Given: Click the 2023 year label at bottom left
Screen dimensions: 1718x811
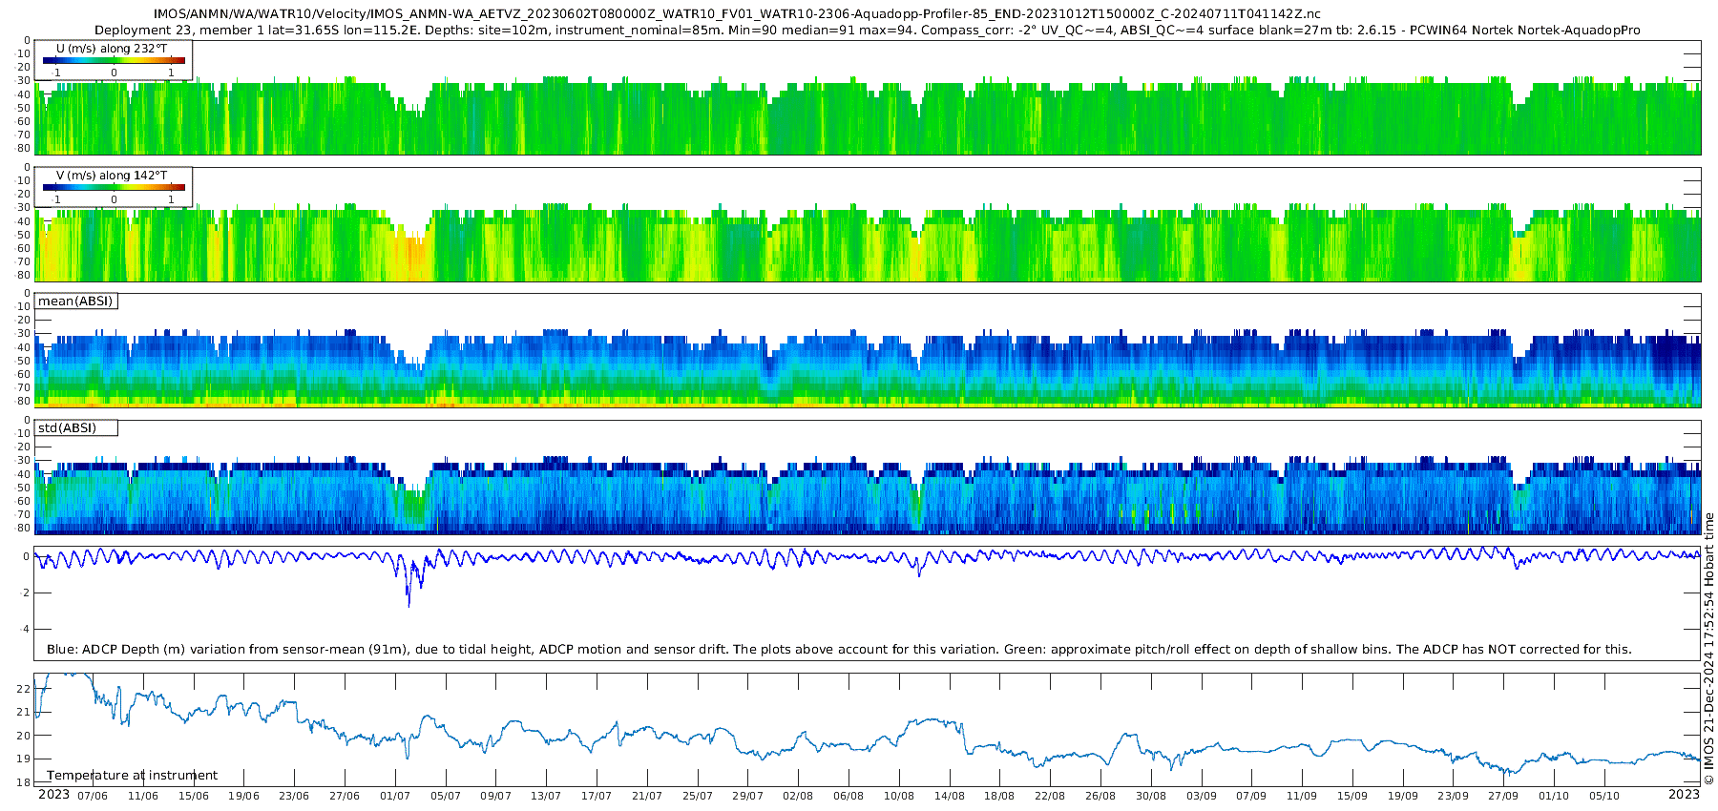Looking at the screenshot, I should tap(53, 795).
